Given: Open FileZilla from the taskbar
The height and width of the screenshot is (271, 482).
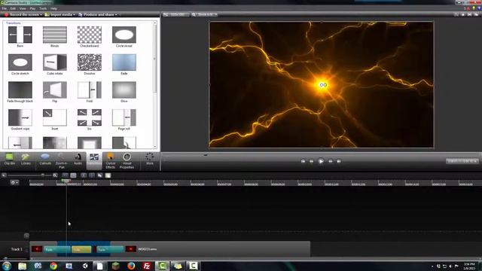Looking at the screenshot, I should pos(147,266).
